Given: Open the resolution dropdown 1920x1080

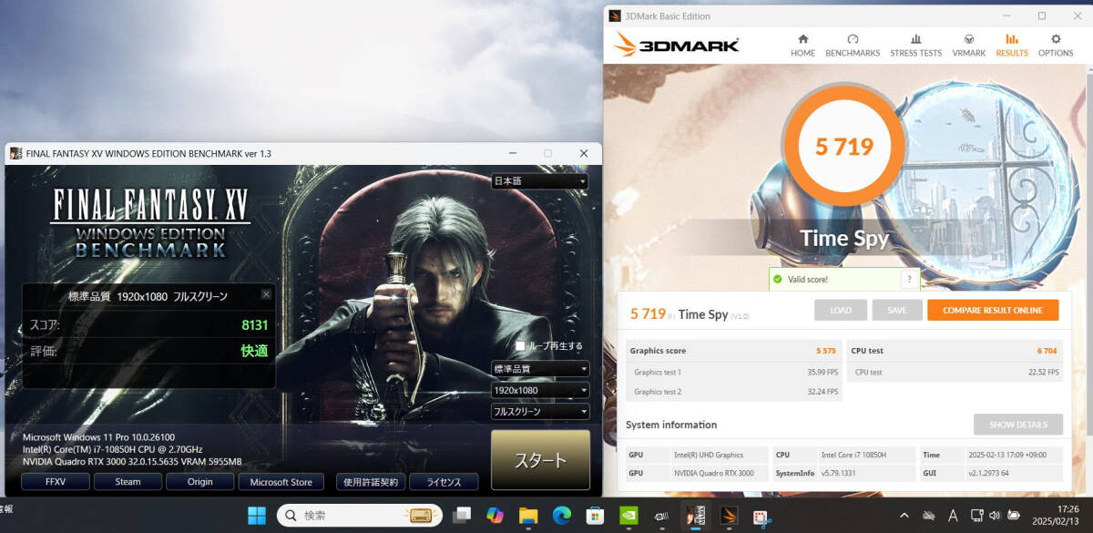Looking at the screenshot, I should pyautogui.click(x=540, y=390).
